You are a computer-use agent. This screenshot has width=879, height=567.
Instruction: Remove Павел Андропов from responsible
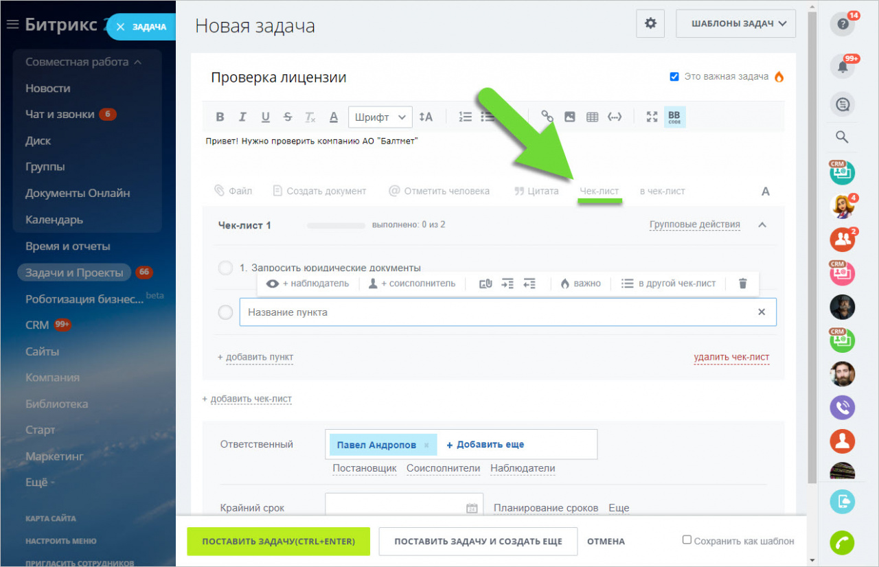(x=426, y=445)
